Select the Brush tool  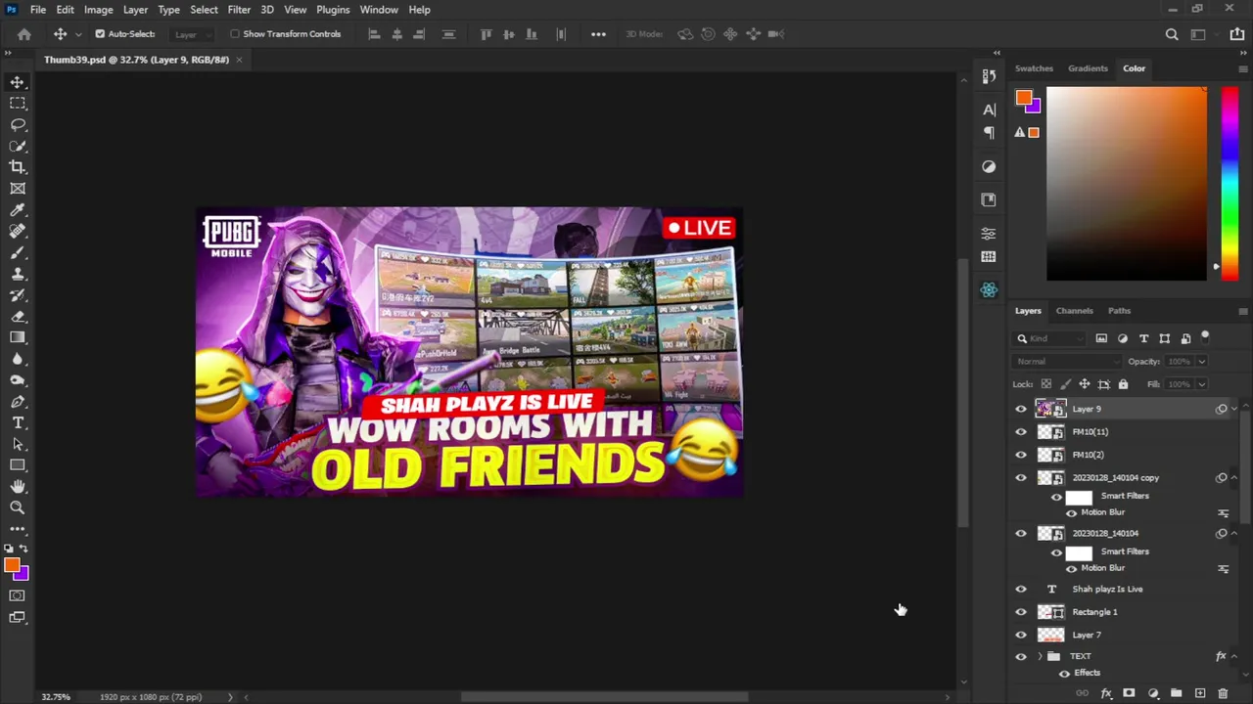pyautogui.click(x=18, y=253)
